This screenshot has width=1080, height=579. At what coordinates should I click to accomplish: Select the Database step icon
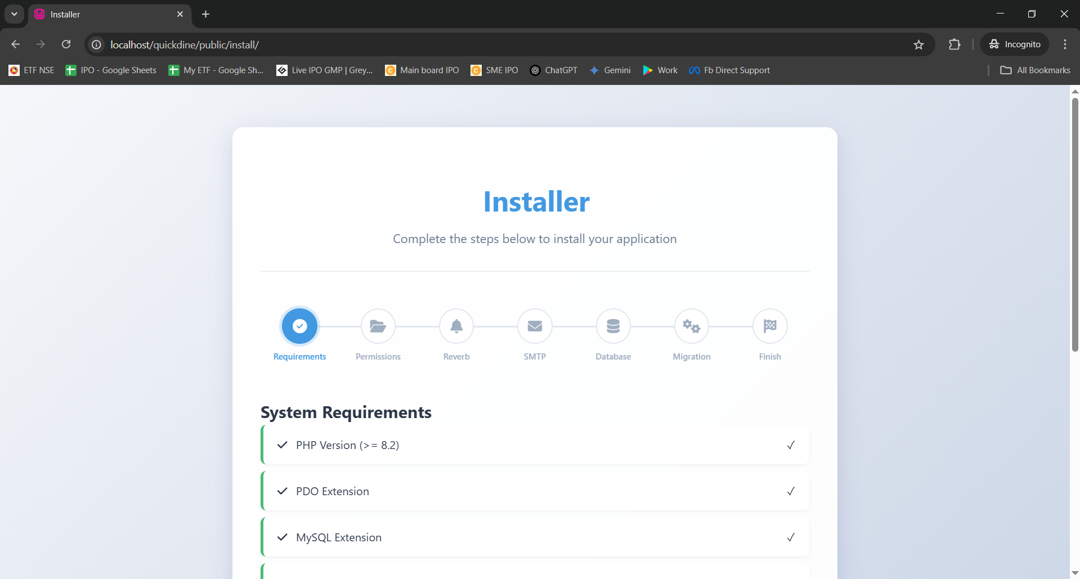coord(613,326)
